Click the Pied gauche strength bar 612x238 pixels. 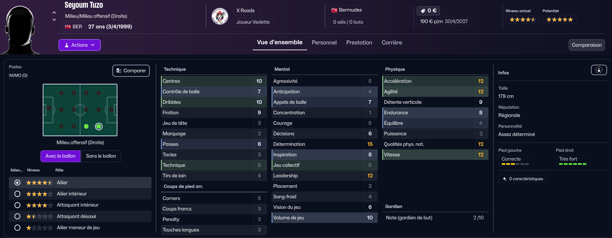coord(515,164)
